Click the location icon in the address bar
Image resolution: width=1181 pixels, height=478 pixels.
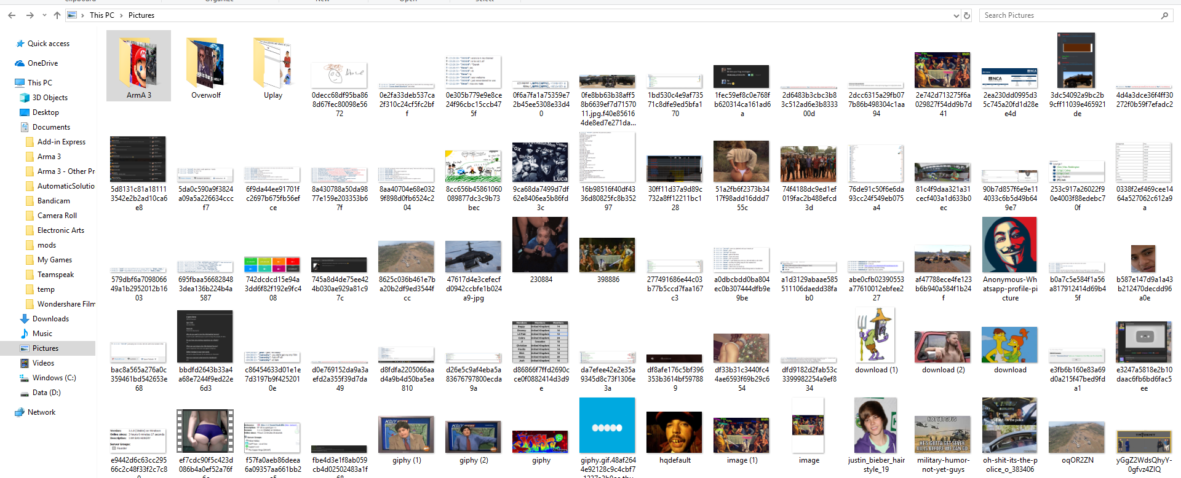point(72,15)
